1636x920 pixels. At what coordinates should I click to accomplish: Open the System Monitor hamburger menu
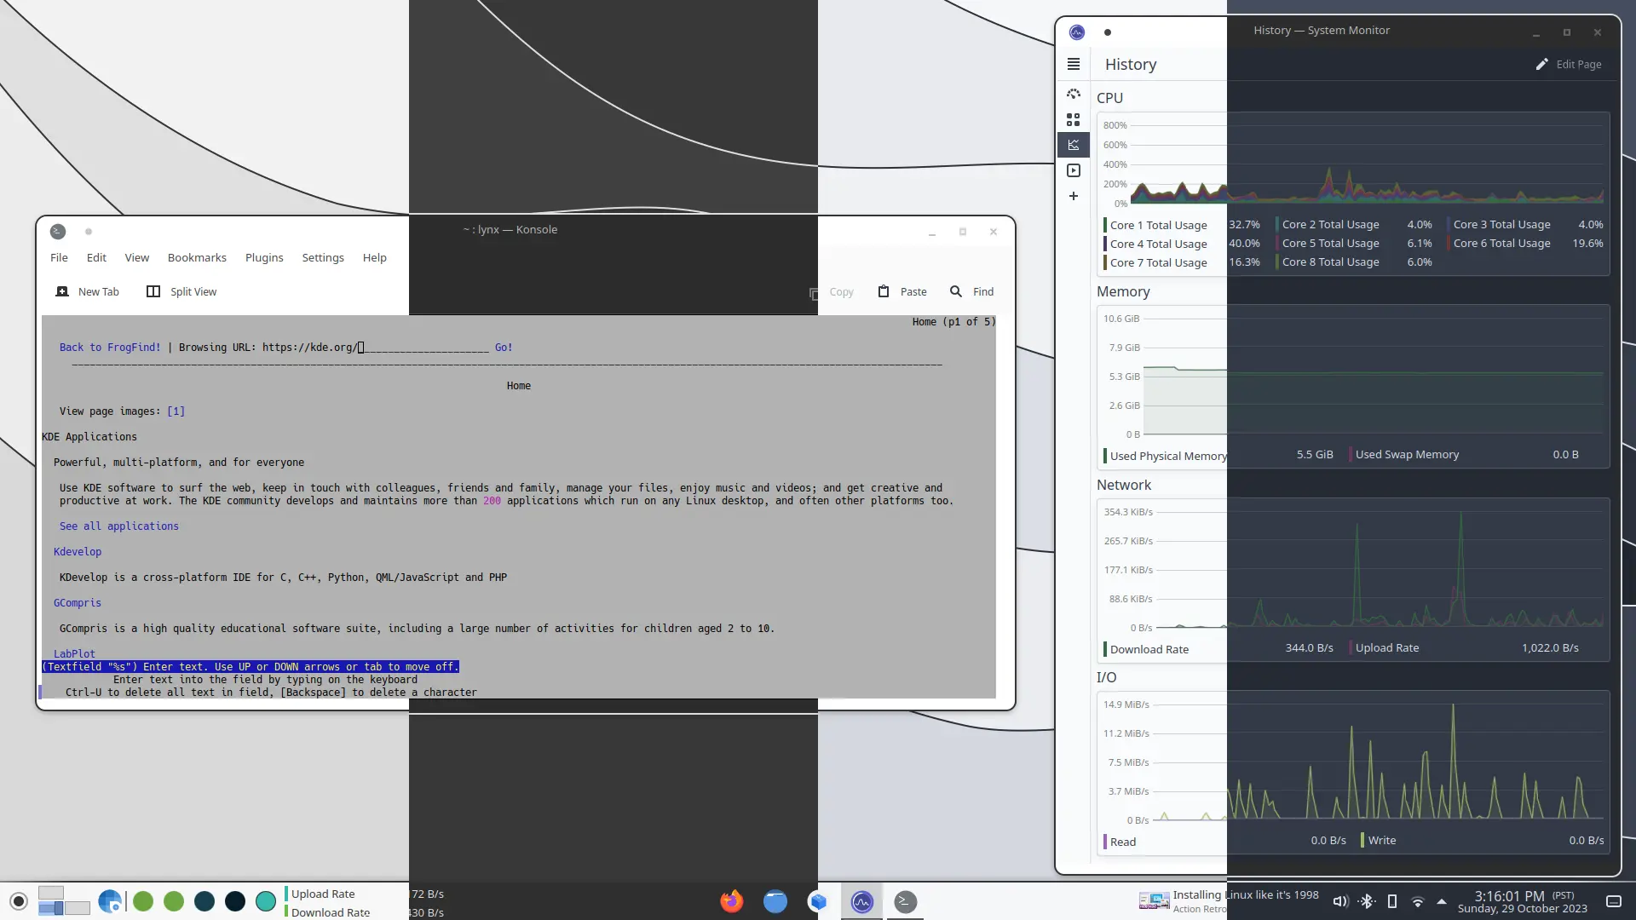pos(1074,64)
